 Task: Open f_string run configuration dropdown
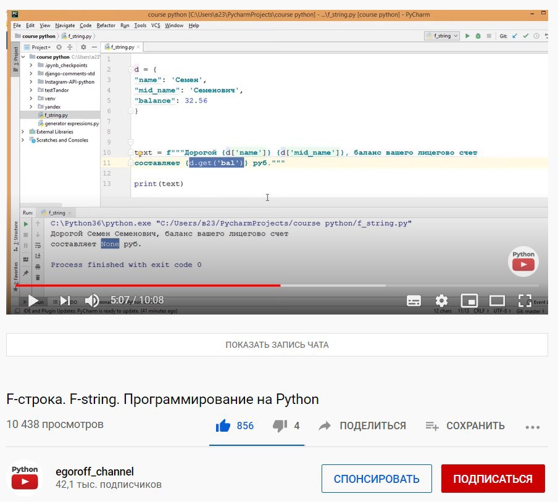point(441,36)
